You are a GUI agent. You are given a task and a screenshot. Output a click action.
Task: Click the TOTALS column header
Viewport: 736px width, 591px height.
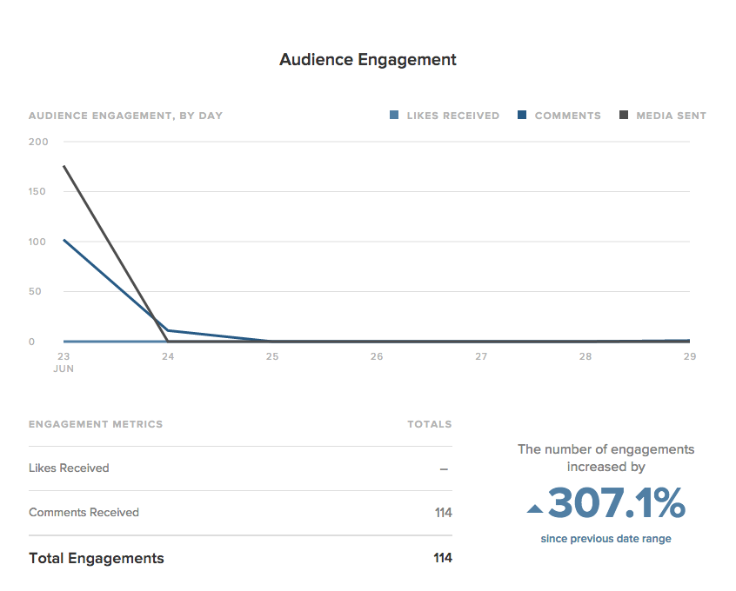coord(430,424)
